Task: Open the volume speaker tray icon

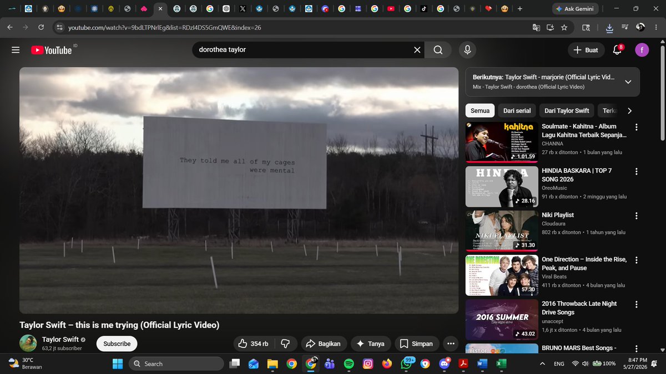Action: tap(586, 364)
